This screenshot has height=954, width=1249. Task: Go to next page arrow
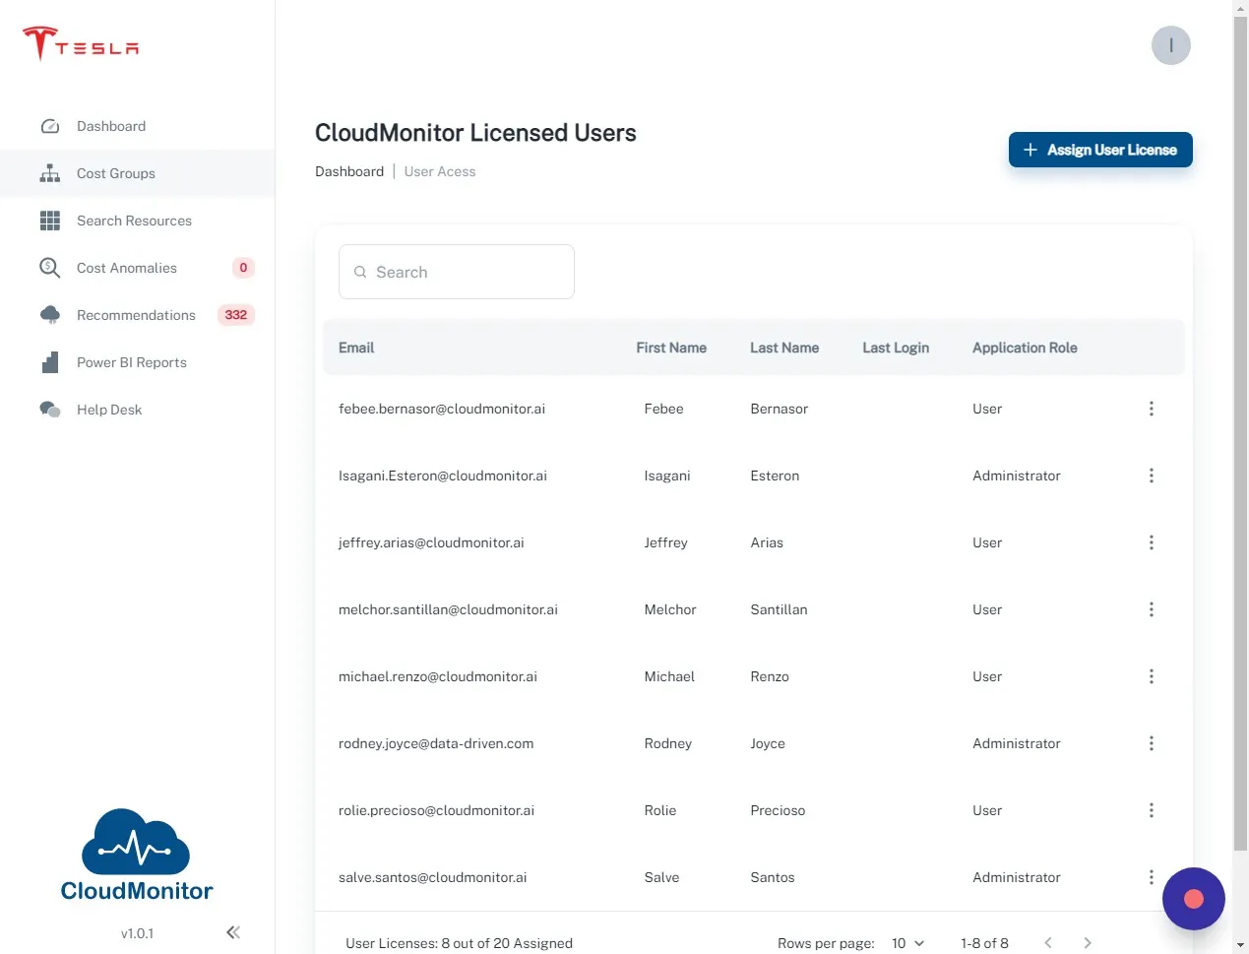(x=1088, y=943)
